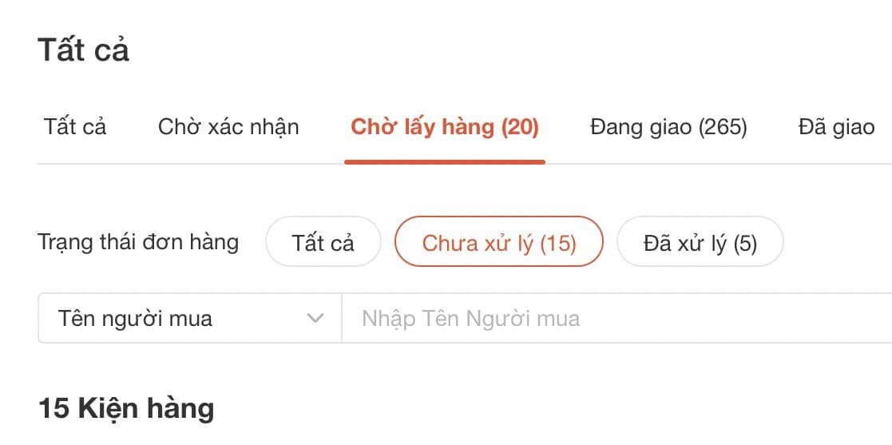Enable the Đã xử lý (5) filter
Image resolution: width=892 pixels, height=445 pixels.
tap(700, 242)
